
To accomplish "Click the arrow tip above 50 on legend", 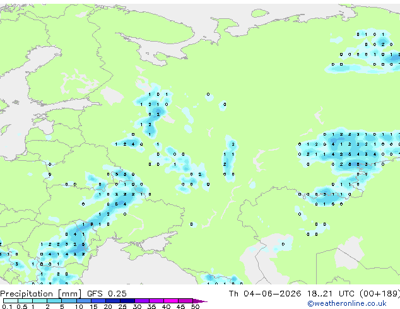I will 200,301.
